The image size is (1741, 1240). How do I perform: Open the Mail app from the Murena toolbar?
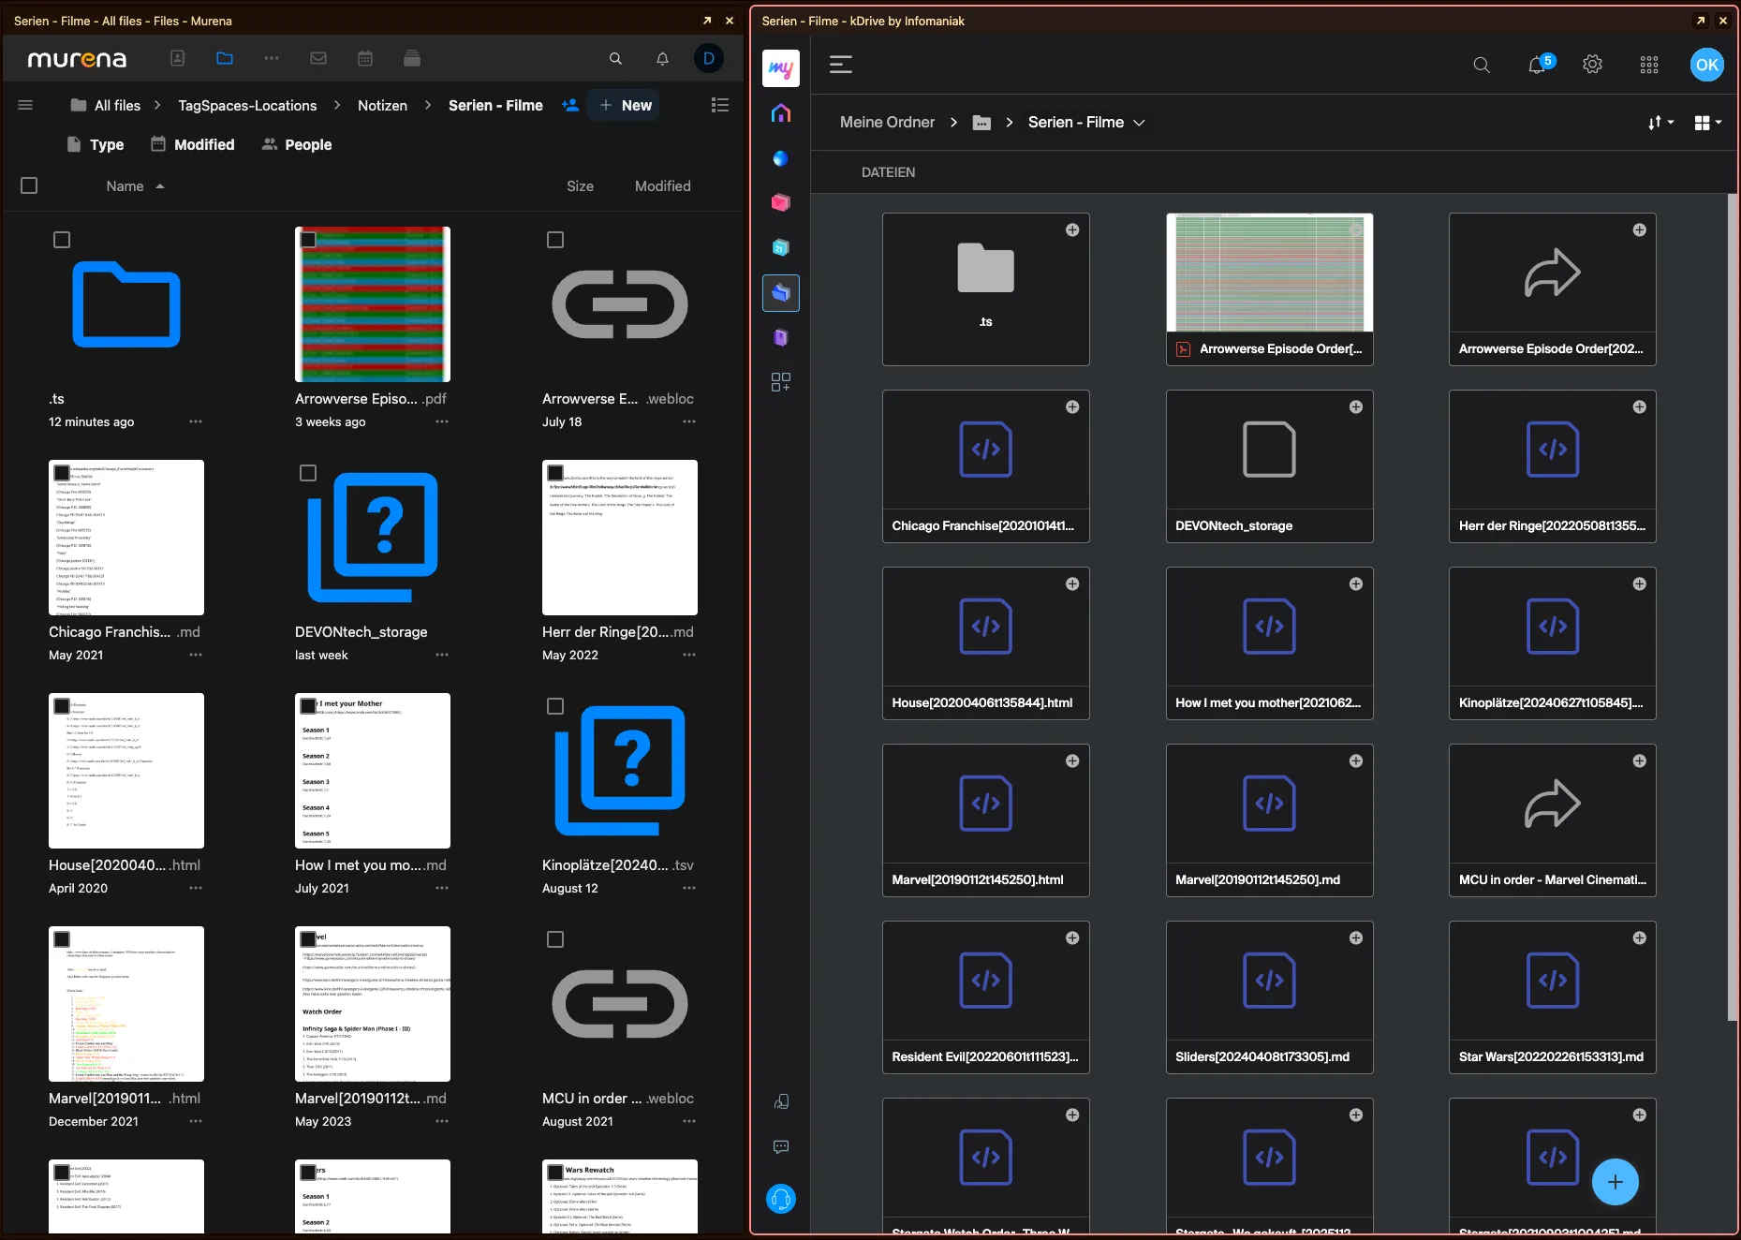[x=318, y=58]
